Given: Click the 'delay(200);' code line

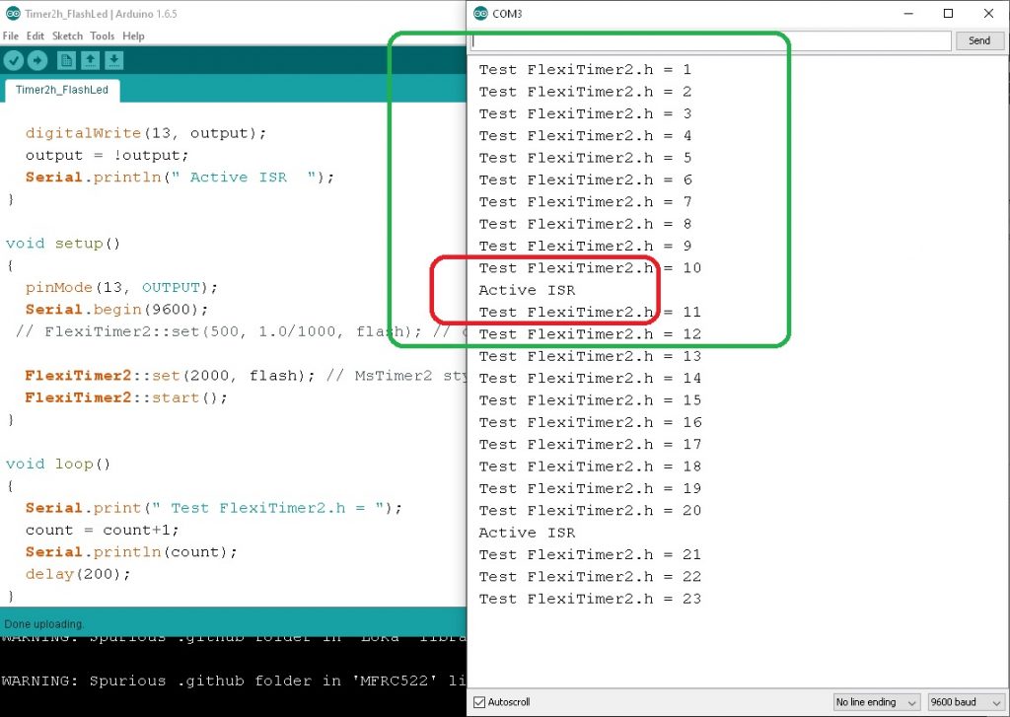Looking at the screenshot, I should coord(78,574).
